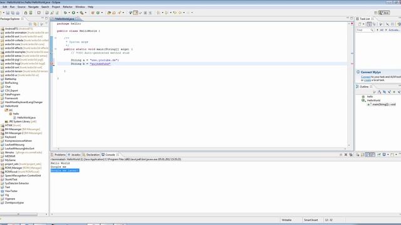Select main(String[]) in Outline view
The width and height of the screenshot is (401, 225).
click(x=383, y=104)
